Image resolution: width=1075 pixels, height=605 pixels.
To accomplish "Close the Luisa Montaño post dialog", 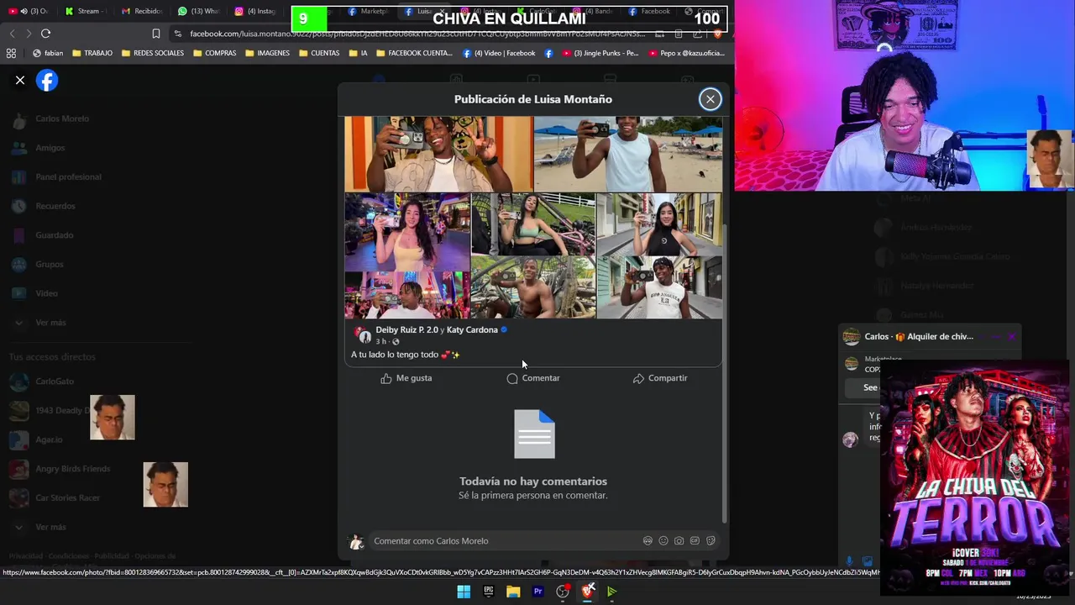I will pyautogui.click(x=711, y=99).
